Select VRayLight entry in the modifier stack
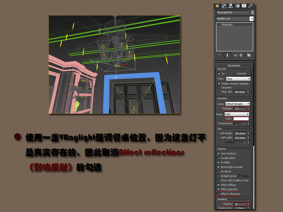The width and height of the screenshot is (283, 212). point(235,25)
